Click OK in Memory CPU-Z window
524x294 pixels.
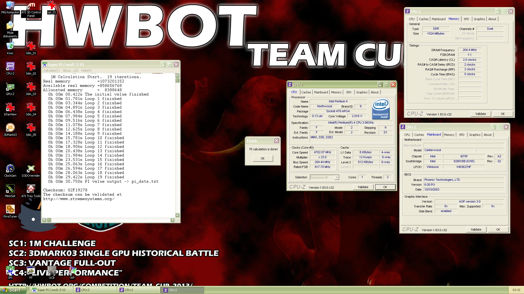click(x=503, y=114)
